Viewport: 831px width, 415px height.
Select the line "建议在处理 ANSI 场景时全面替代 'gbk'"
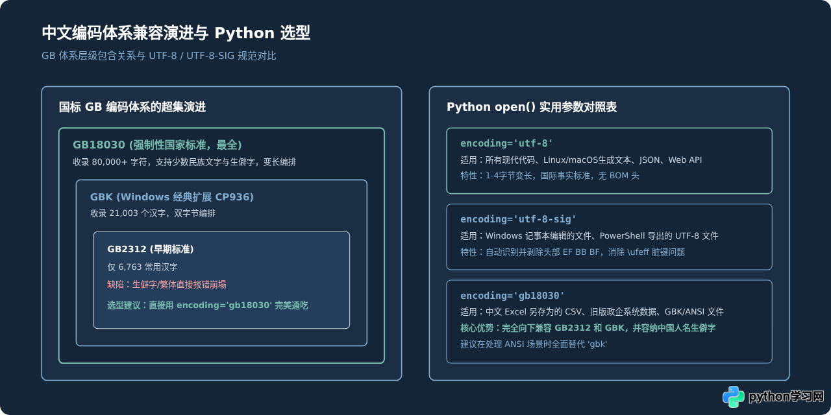tap(534, 344)
